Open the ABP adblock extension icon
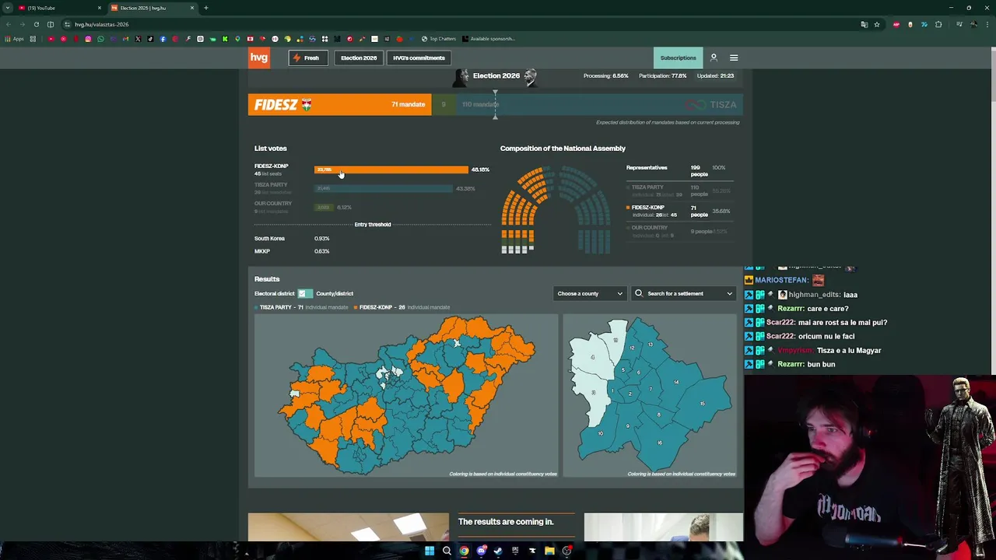This screenshot has height=560, width=996. coord(896,24)
